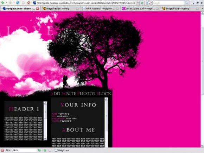Click the Highlight all icon in Find bar
The height and width of the screenshot is (153, 204).
coord(50,150)
